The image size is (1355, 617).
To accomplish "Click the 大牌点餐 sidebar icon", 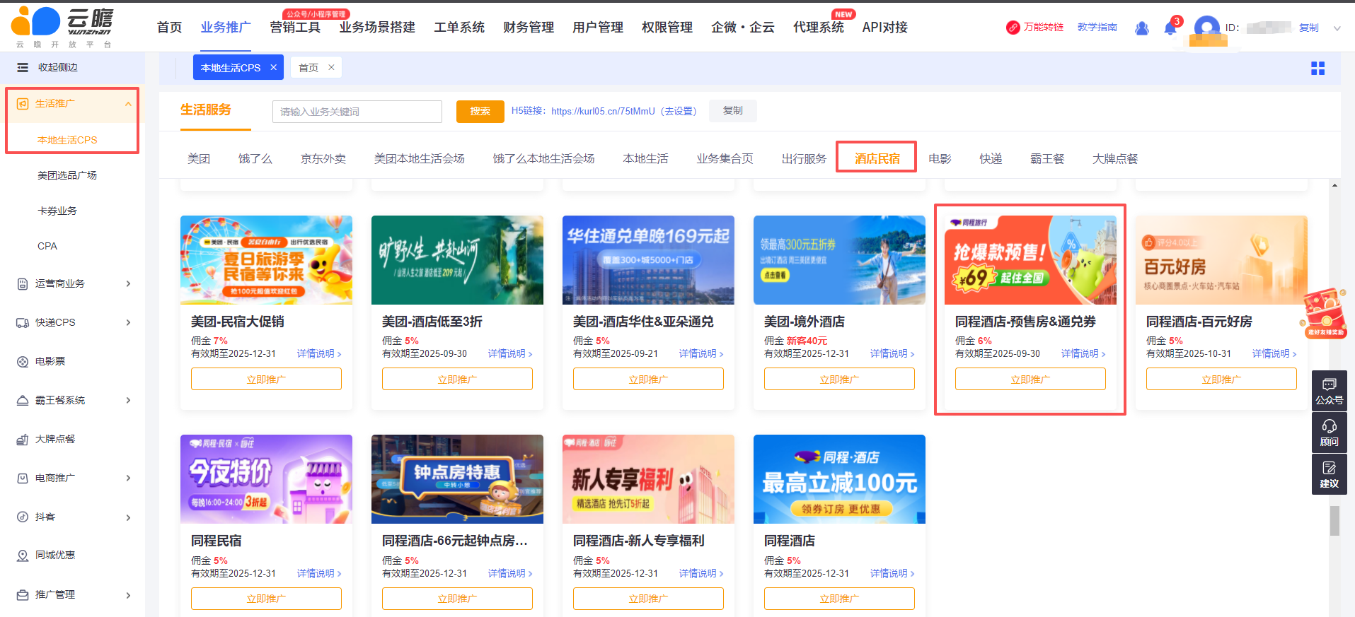I will pos(23,440).
